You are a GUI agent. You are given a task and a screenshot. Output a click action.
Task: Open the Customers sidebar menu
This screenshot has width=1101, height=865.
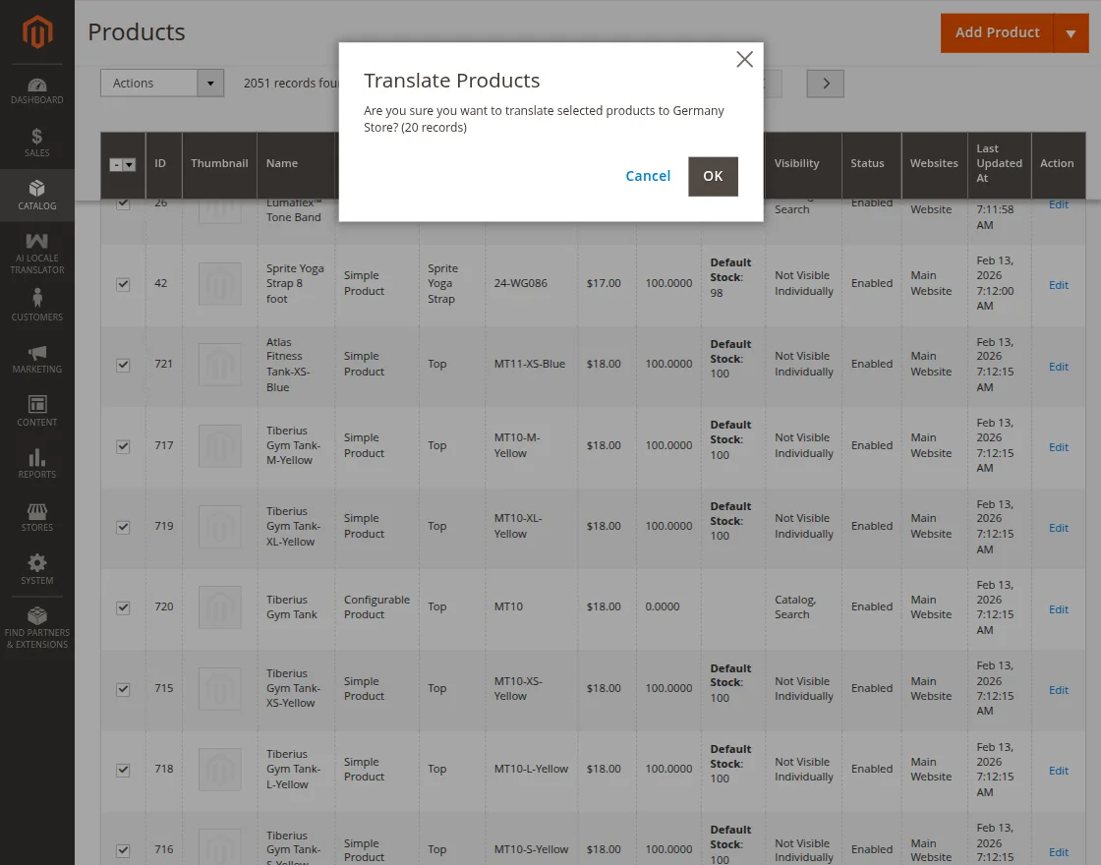pos(37,306)
